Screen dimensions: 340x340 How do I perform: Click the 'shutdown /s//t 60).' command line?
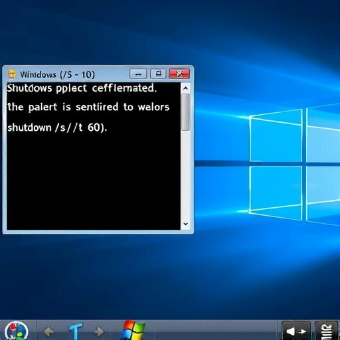57,127
